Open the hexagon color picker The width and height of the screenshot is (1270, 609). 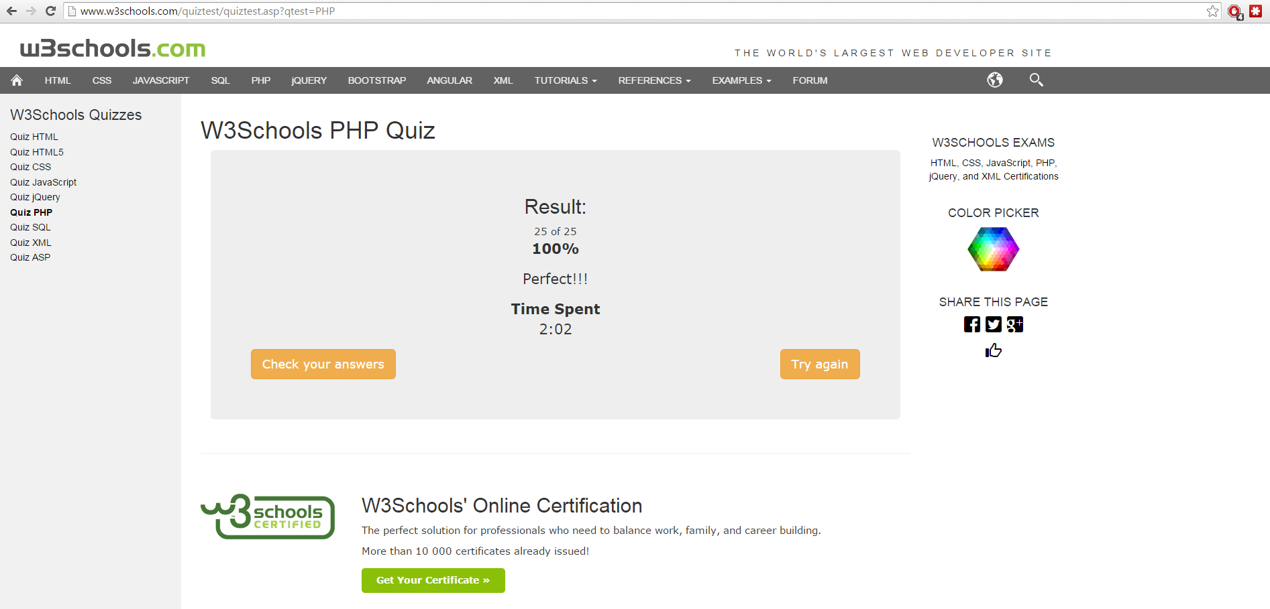click(994, 249)
